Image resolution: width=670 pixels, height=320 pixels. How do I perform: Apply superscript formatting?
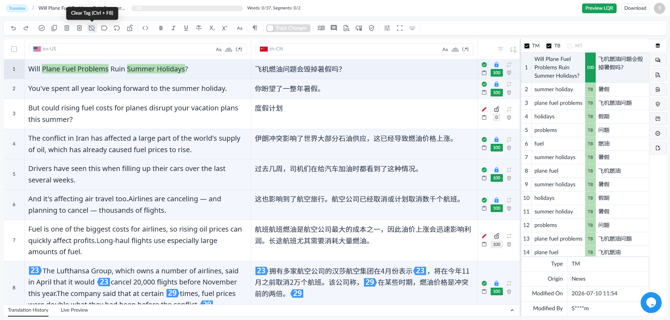224,28
